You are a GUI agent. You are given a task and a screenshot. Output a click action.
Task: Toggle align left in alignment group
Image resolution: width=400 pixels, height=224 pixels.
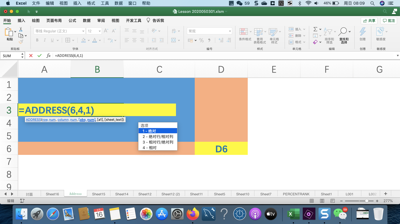pyautogui.click(x=127, y=40)
